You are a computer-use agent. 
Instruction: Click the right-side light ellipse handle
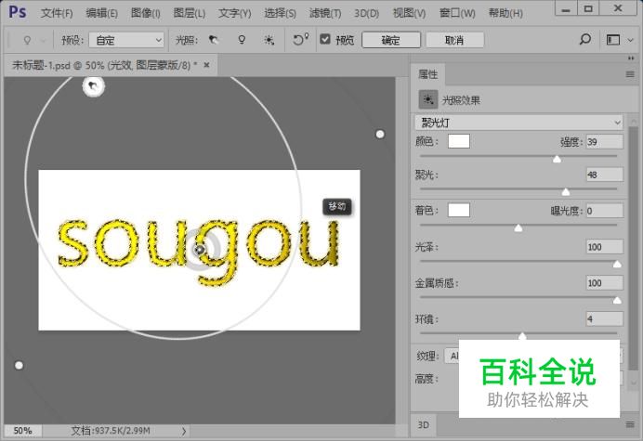click(x=380, y=134)
